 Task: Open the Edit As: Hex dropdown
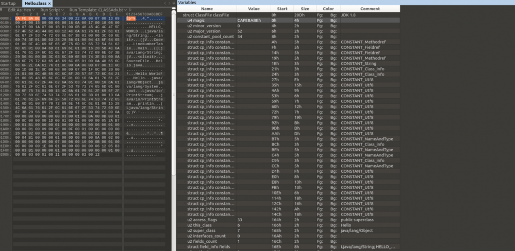tap(21, 10)
